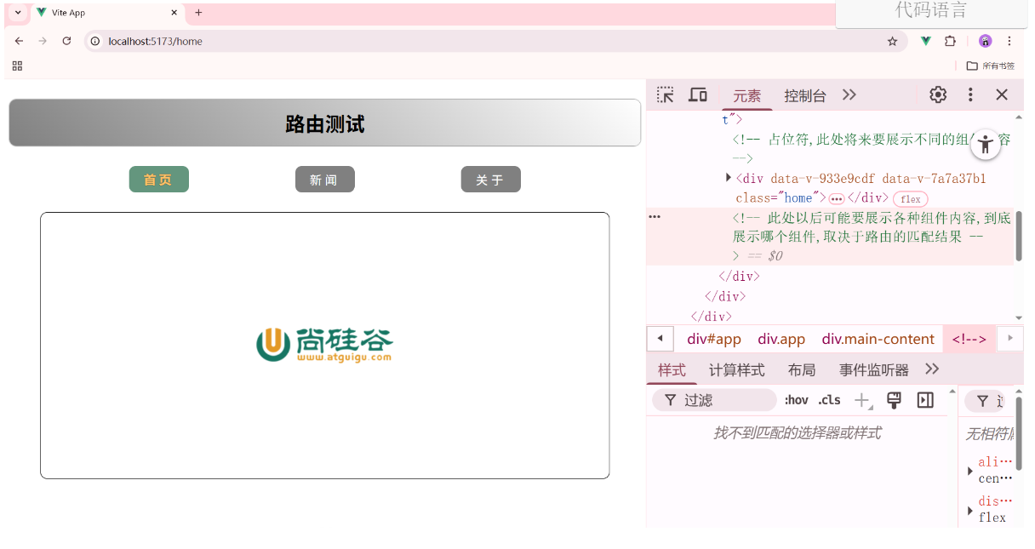1035x549 pixels.
Task: Add a new style rule plus icon
Action: [862, 400]
